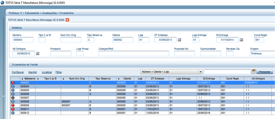Click the Filtrar link
The image size is (275, 119).
click(59, 72)
